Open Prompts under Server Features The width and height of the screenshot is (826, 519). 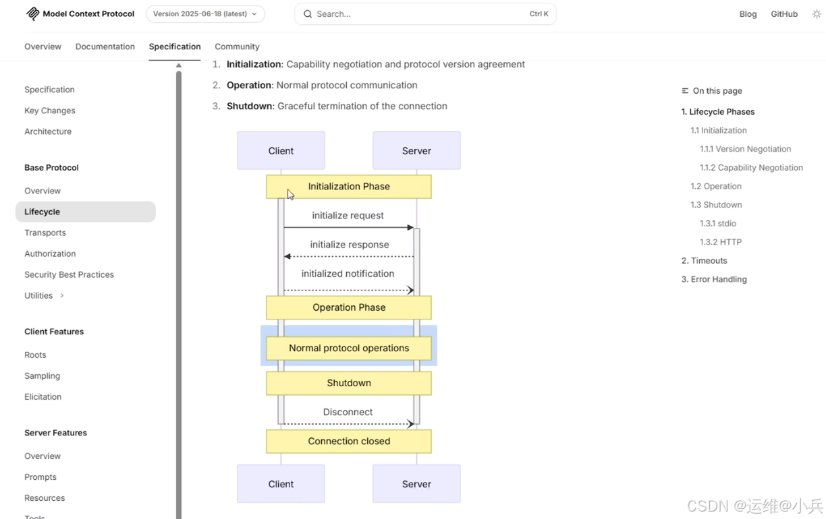pos(40,477)
